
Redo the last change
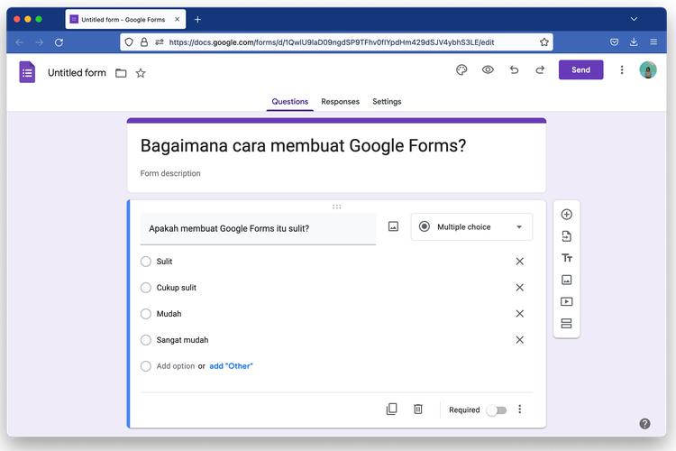pos(540,70)
